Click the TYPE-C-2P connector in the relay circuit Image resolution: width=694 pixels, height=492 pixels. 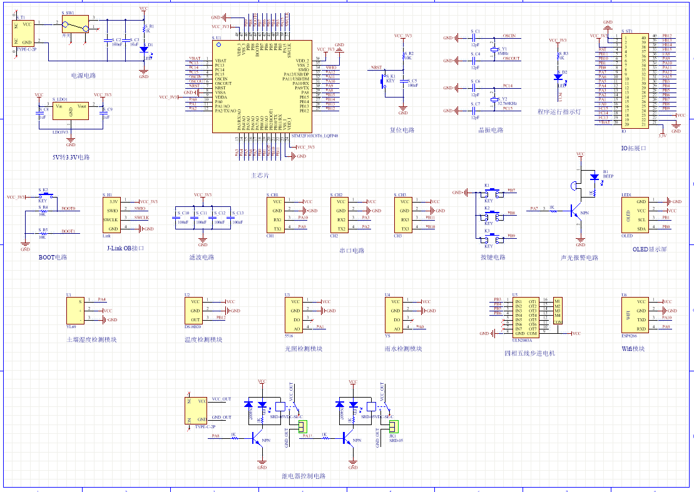click(196, 411)
